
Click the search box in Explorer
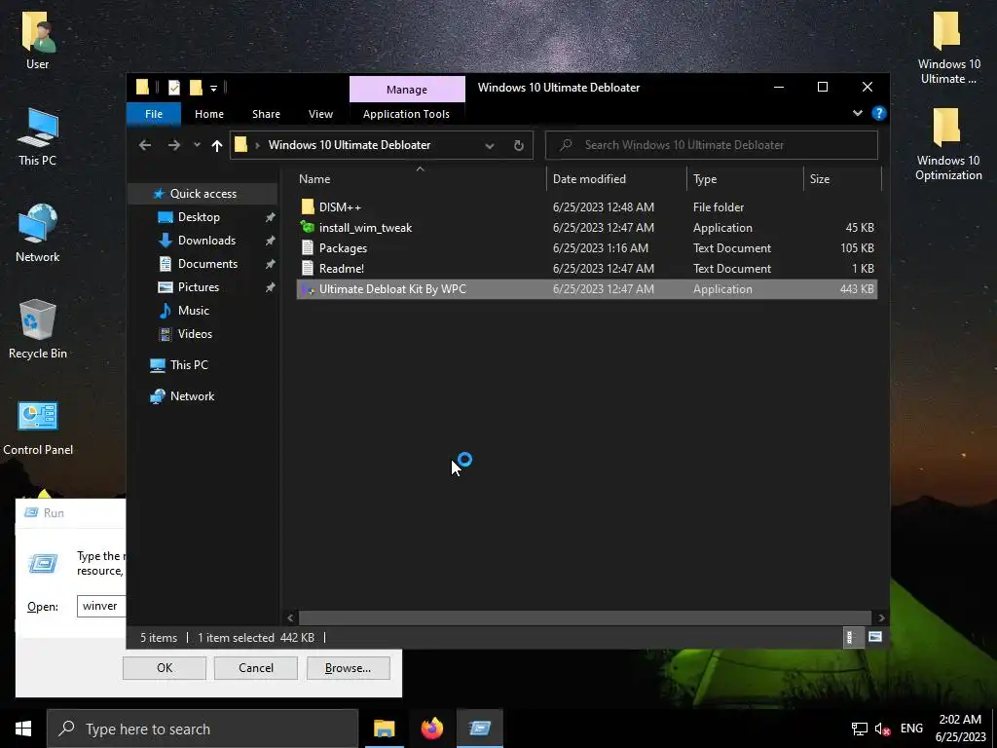[x=712, y=145]
